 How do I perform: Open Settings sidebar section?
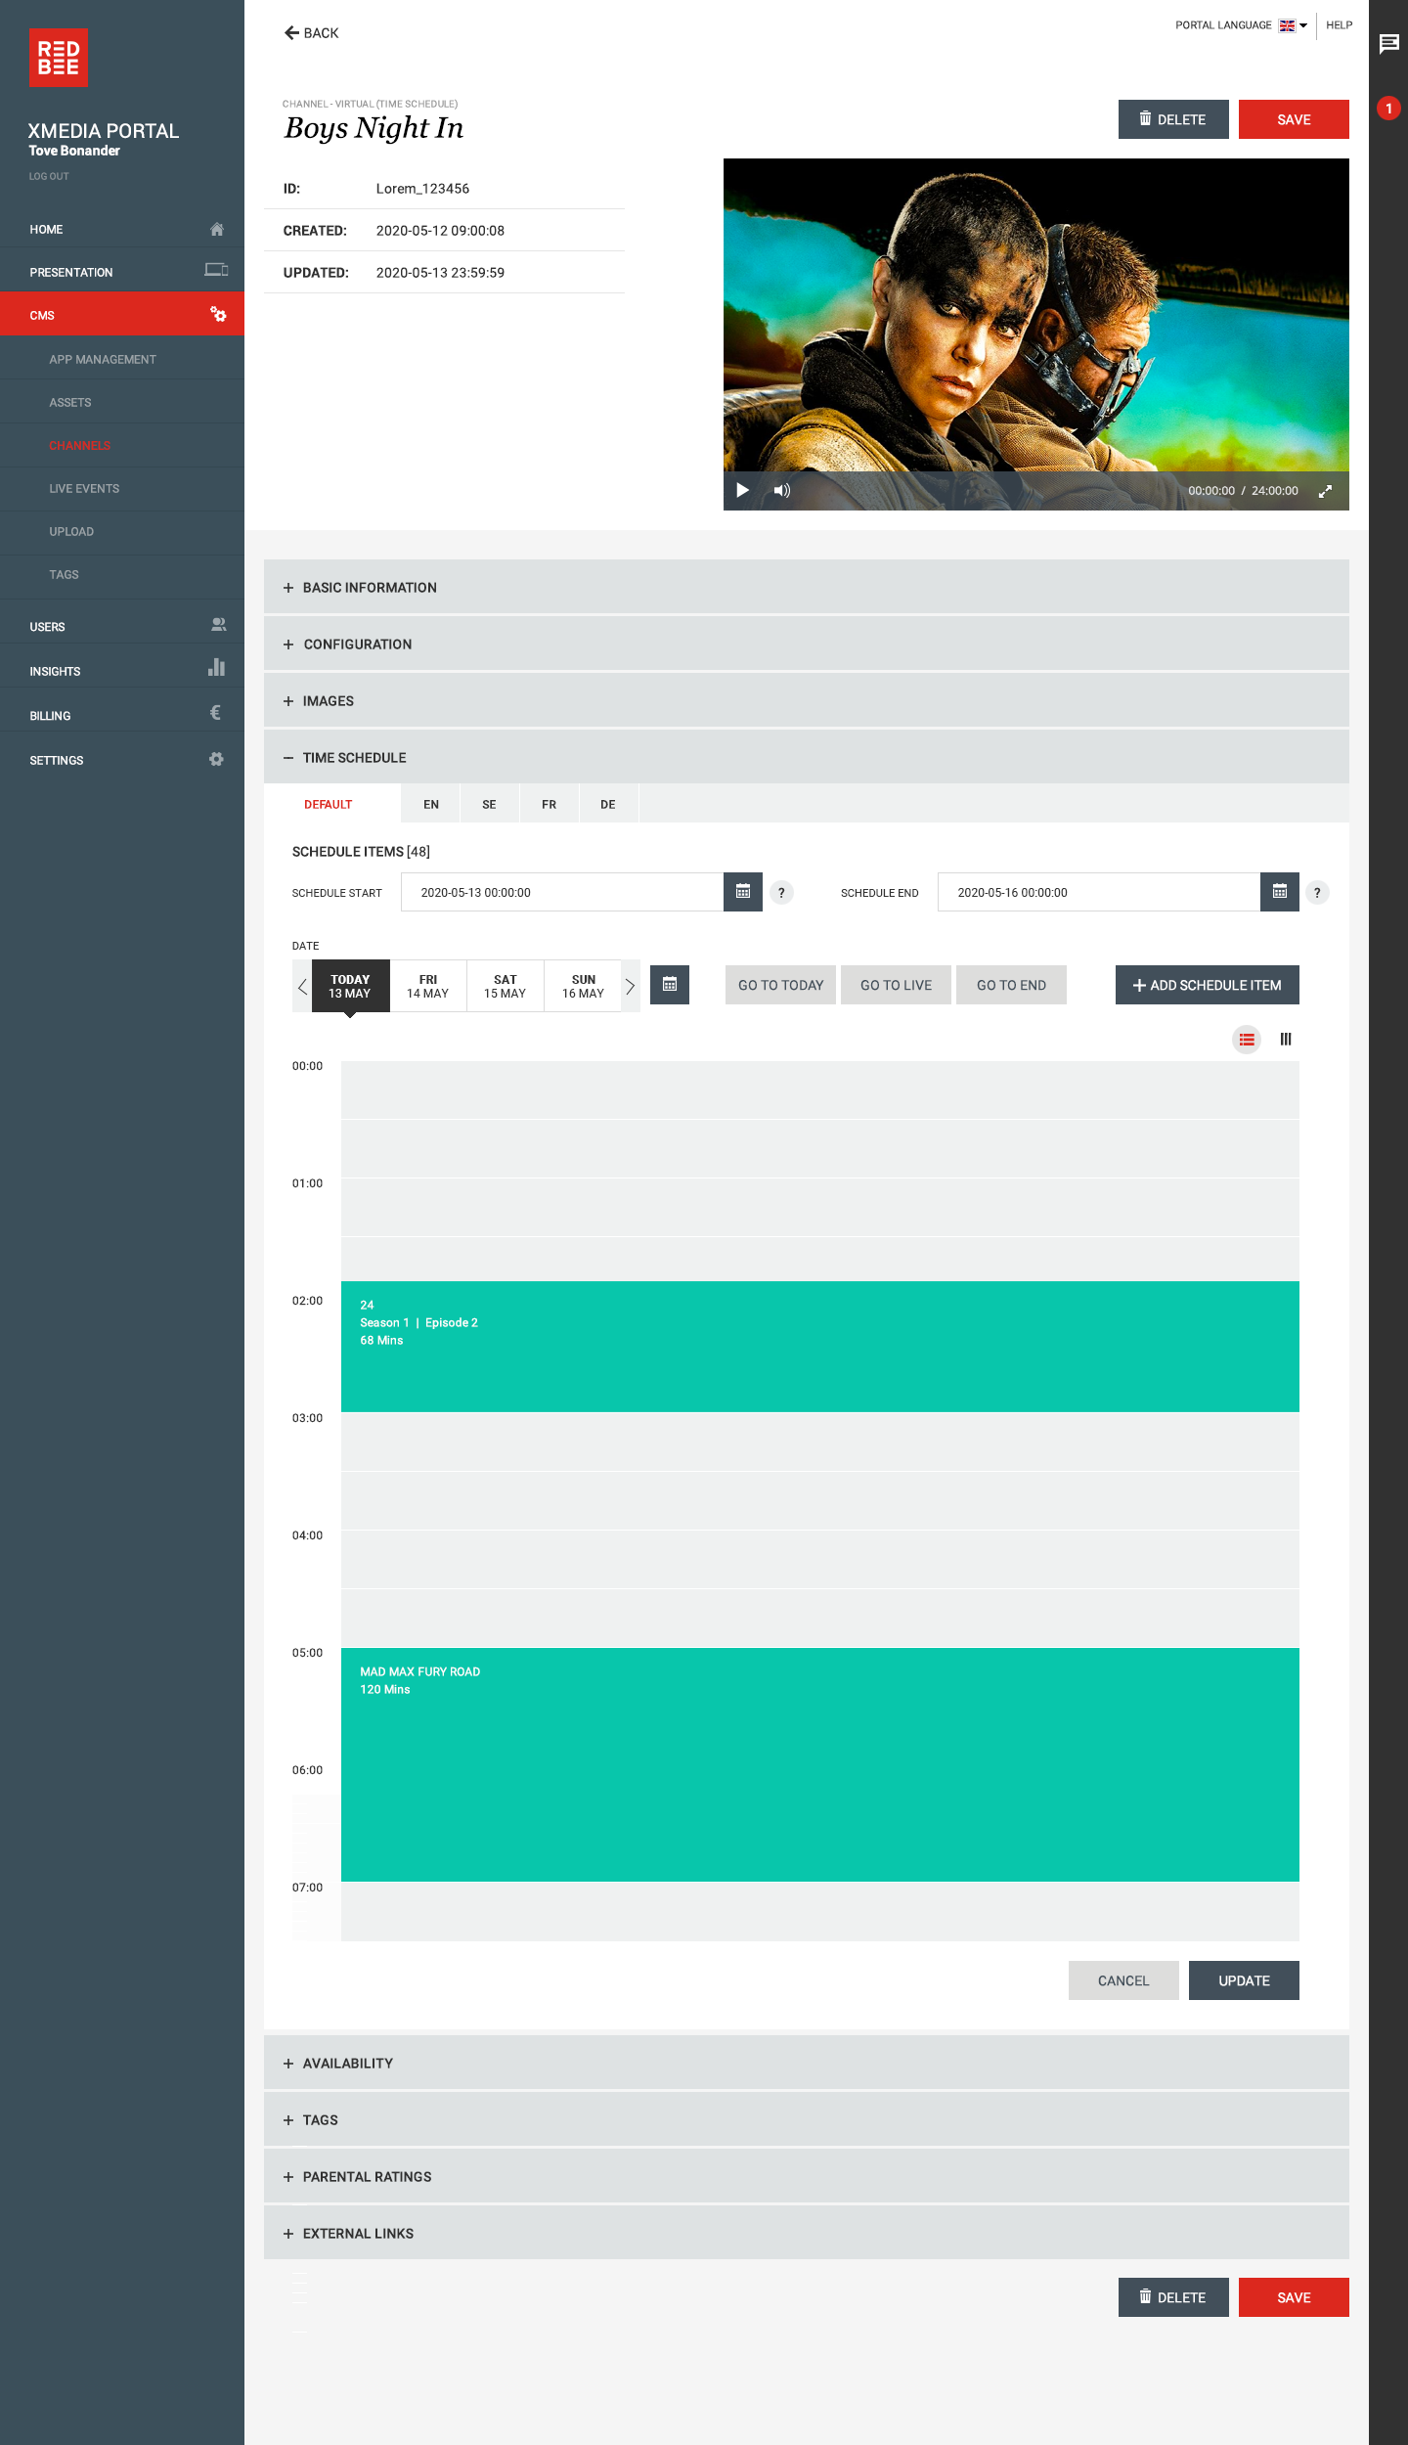point(122,760)
